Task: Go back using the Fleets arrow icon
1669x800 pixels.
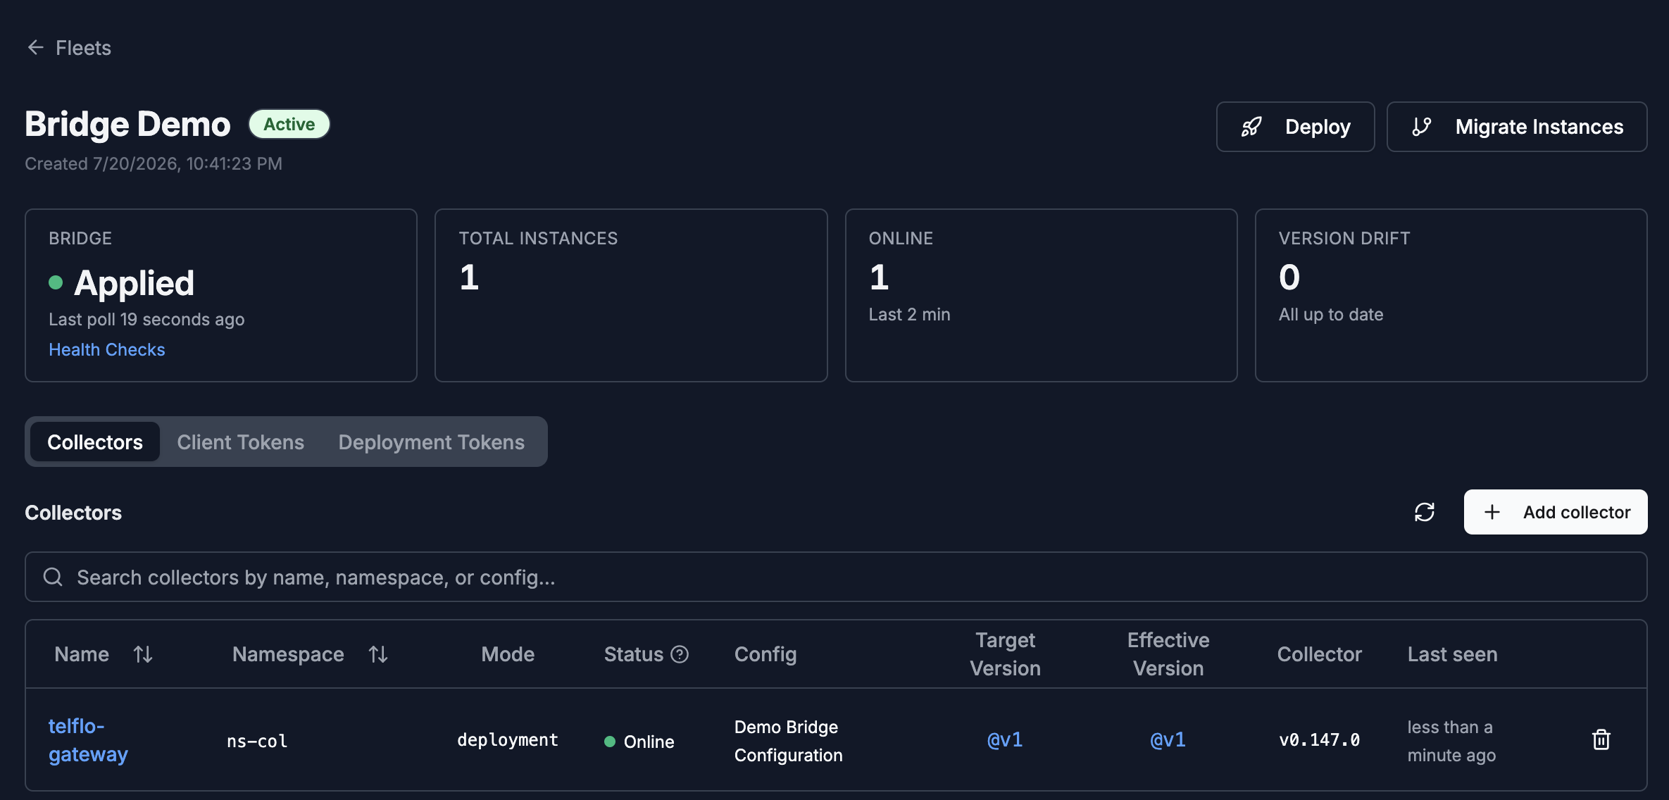Action: (x=35, y=47)
